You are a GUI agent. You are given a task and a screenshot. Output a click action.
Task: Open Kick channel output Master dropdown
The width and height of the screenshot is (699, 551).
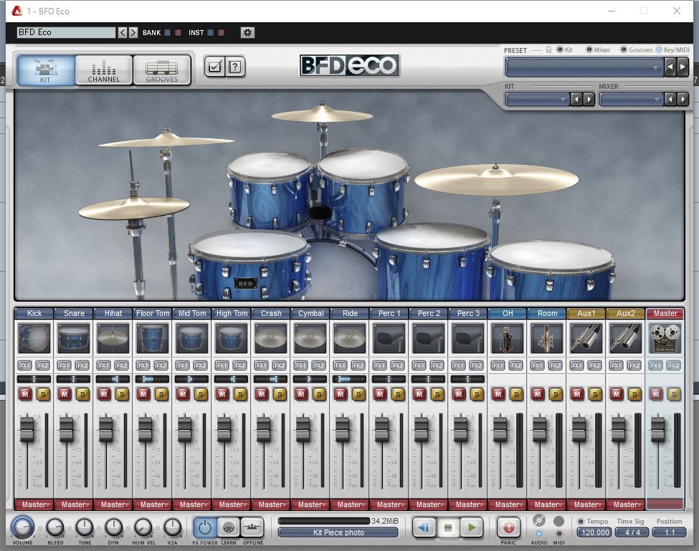[x=34, y=504]
